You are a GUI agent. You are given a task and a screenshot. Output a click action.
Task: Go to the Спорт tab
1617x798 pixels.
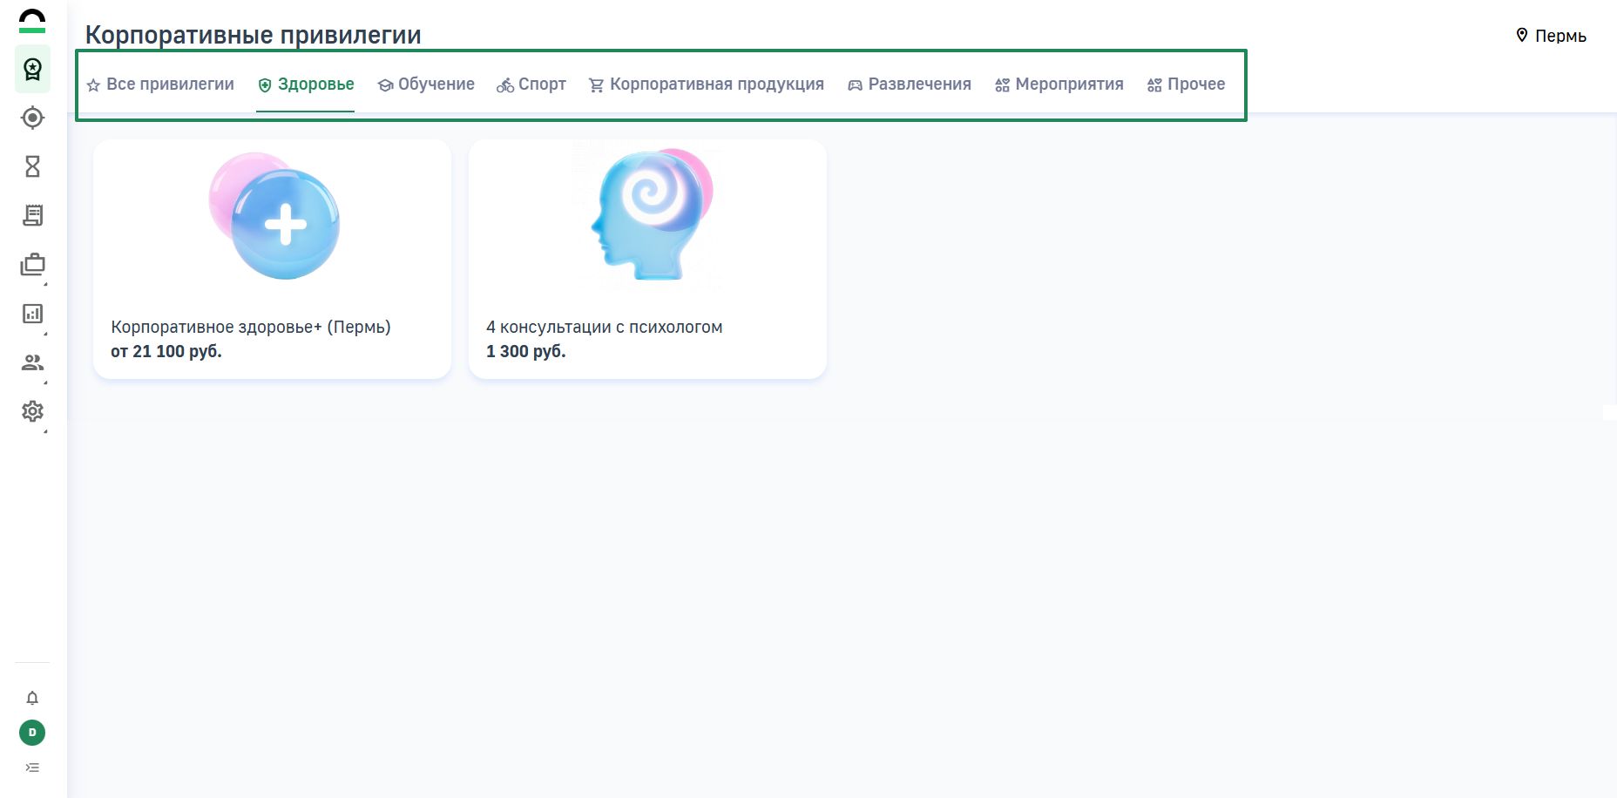coord(531,85)
